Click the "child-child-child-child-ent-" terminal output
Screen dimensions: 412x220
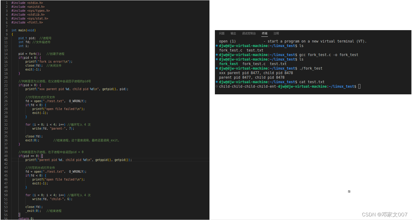[x=248, y=86]
